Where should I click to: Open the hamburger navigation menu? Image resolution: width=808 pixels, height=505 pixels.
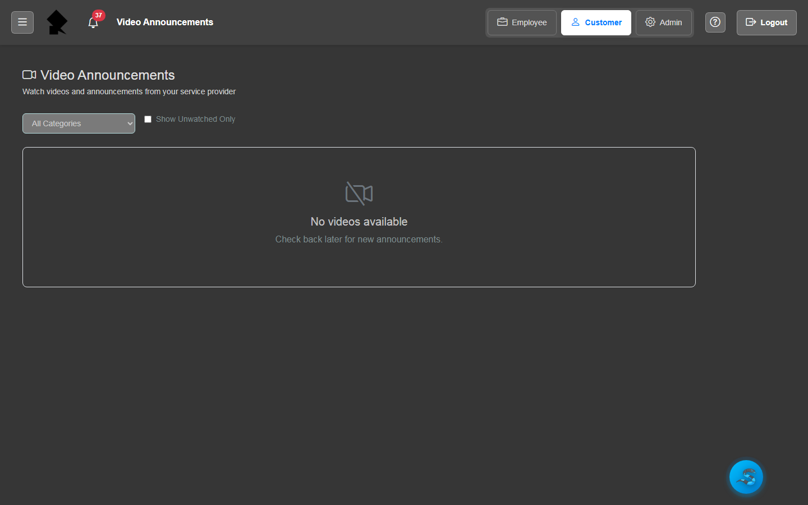[x=22, y=22]
